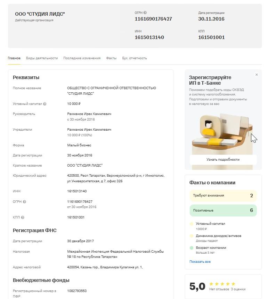Click the fifth star in the rating
This screenshot has height=299, width=267.
233,284
